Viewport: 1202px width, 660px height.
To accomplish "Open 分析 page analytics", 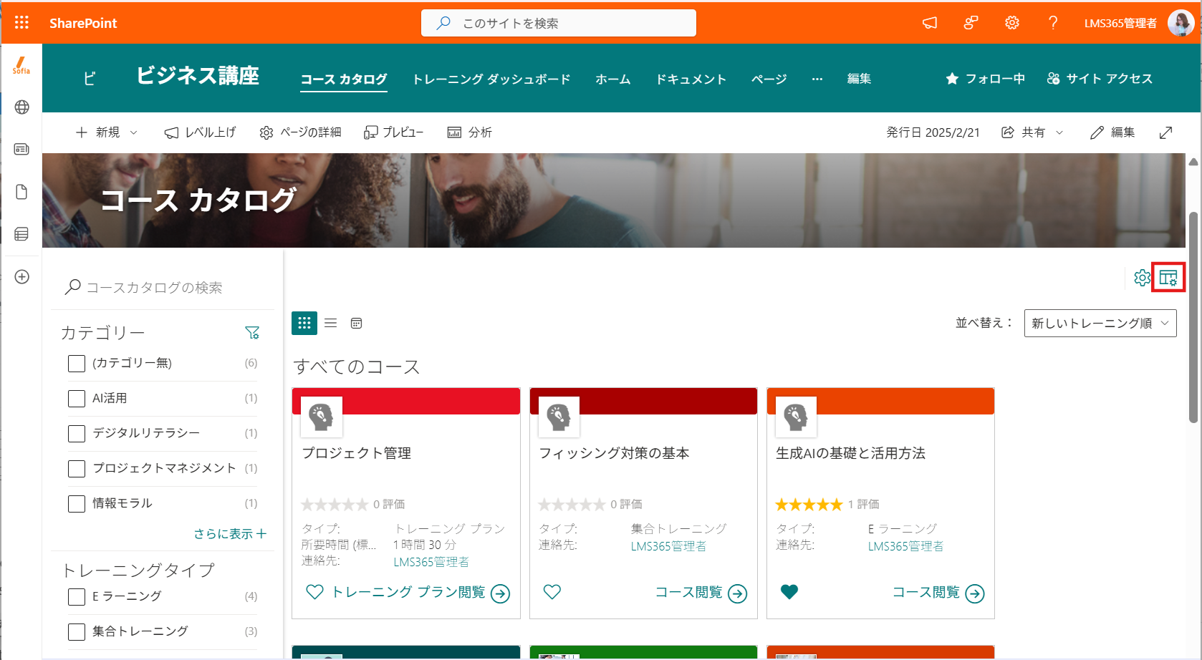I will click(x=469, y=132).
